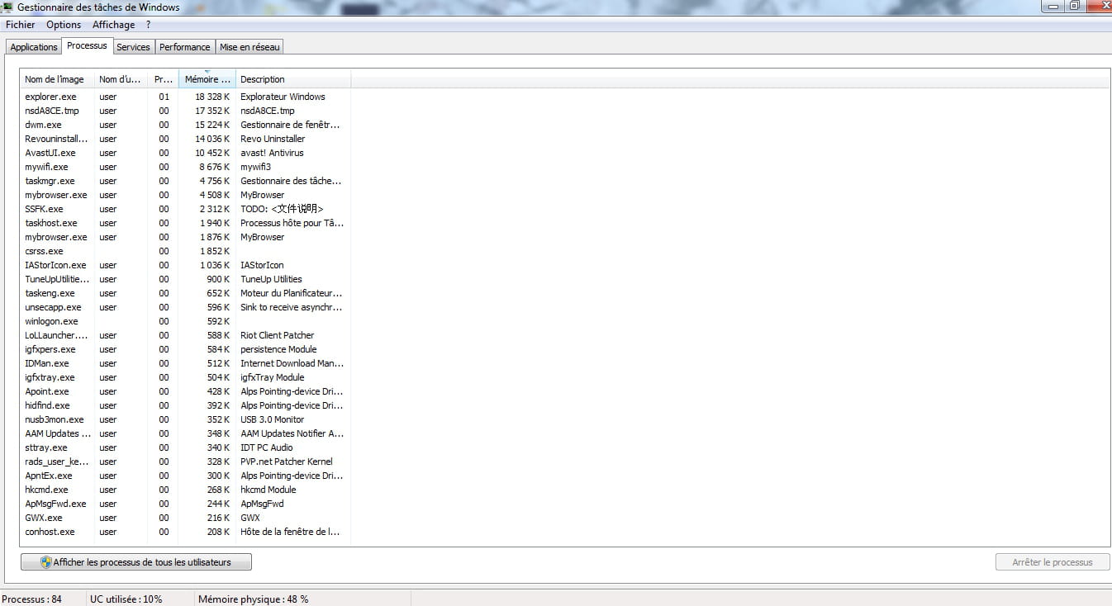1112x606 pixels.
Task: Select the Apoint.exe process
Action: click(186, 391)
